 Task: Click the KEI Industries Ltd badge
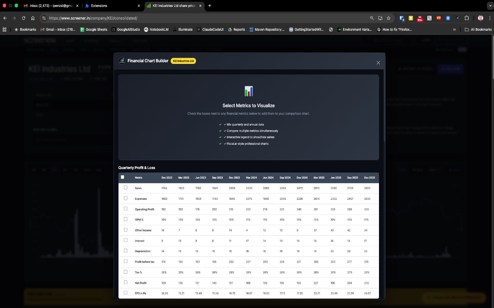(x=183, y=60)
